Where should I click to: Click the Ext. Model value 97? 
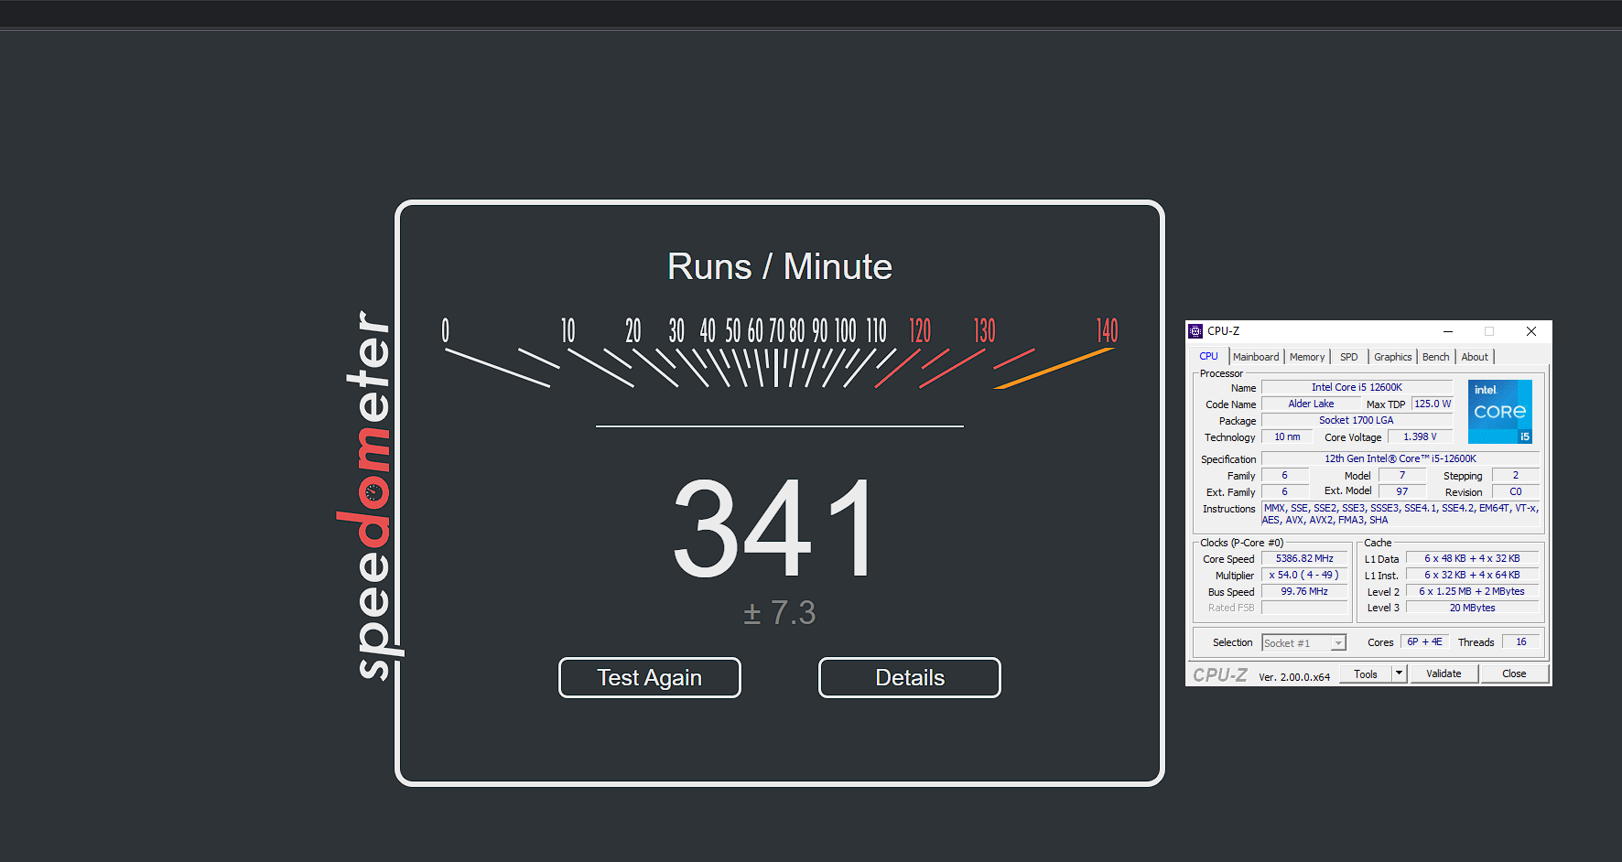1401,492
